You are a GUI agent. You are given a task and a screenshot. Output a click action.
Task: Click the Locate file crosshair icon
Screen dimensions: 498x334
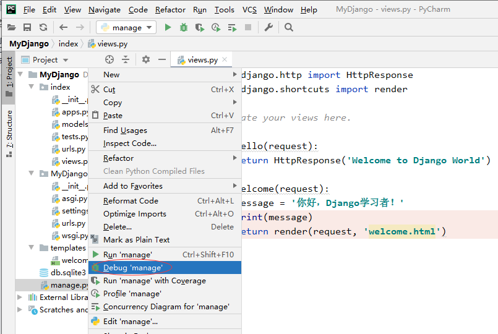[109, 59]
